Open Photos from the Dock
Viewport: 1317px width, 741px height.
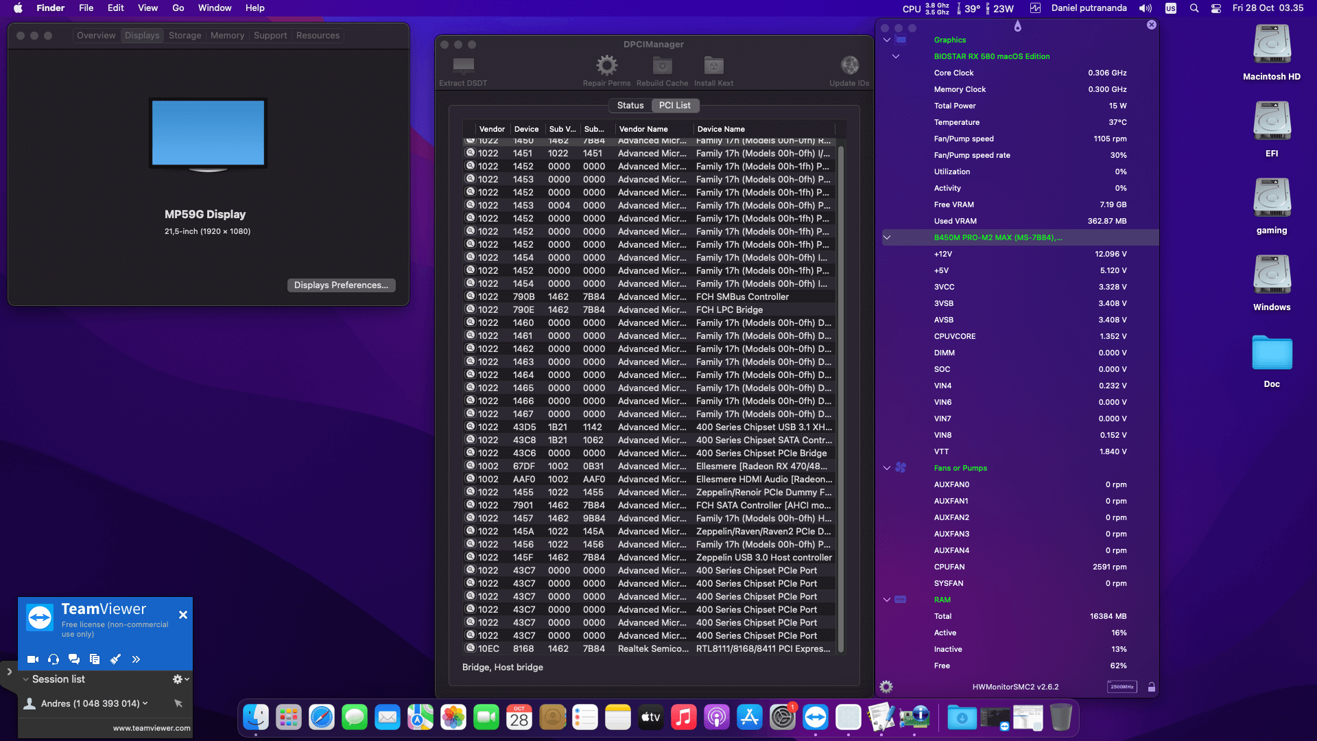click(x=453, y=718)
